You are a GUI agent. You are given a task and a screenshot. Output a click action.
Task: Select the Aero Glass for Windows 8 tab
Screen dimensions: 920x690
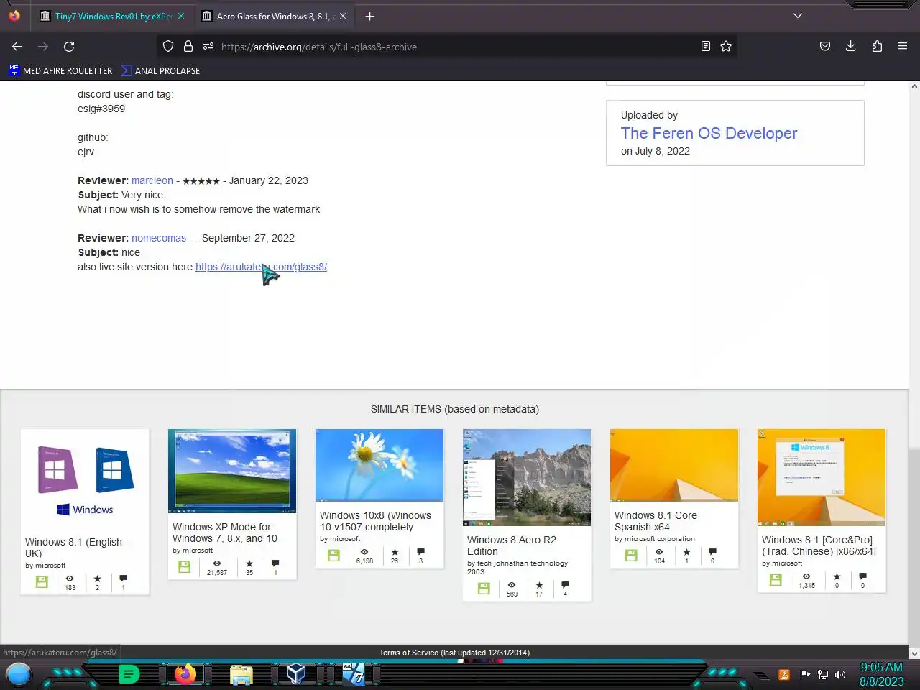[x=273, y=16]
